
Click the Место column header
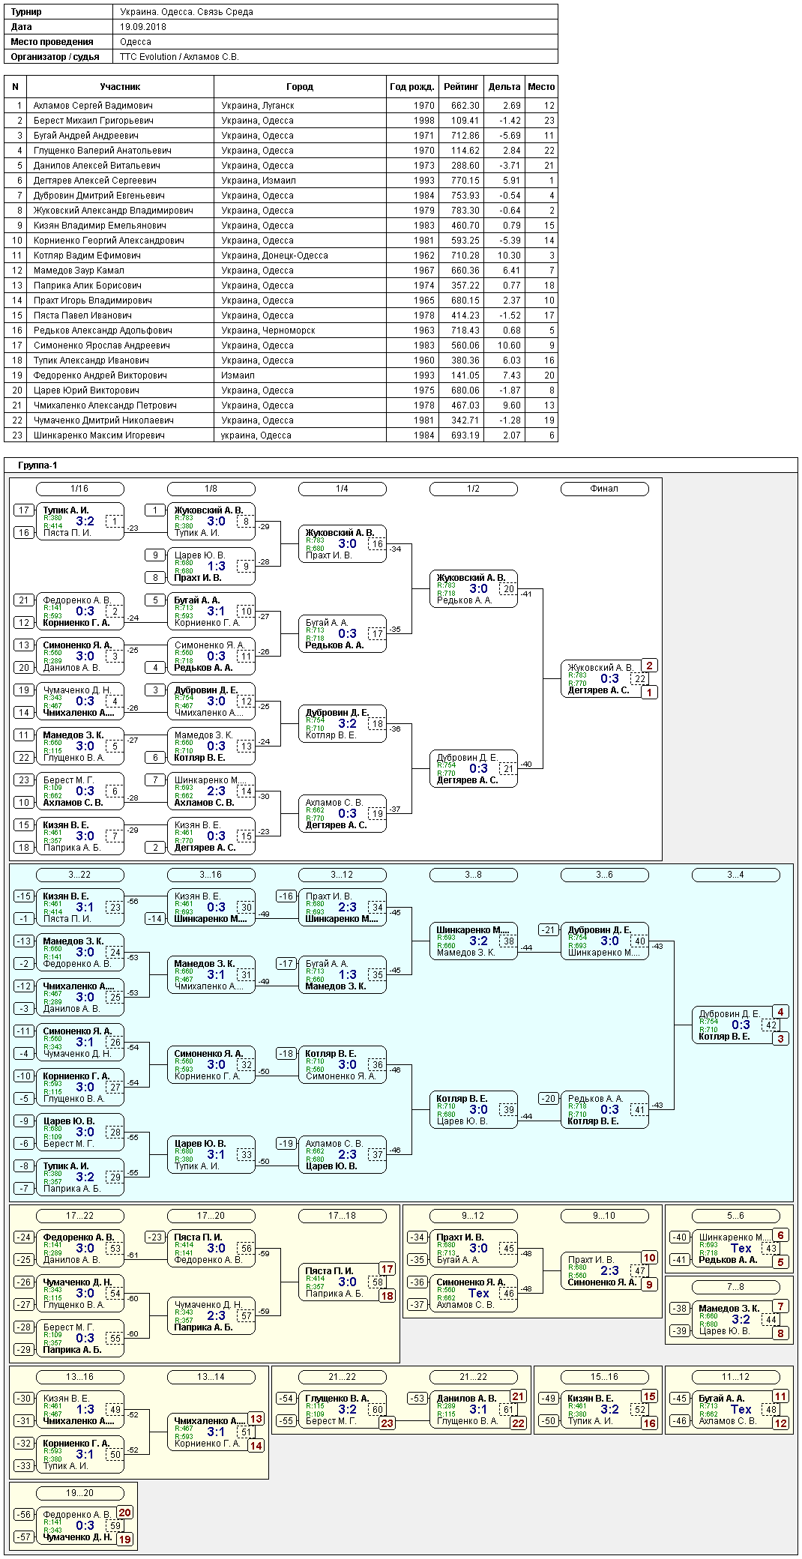(541, 87)
